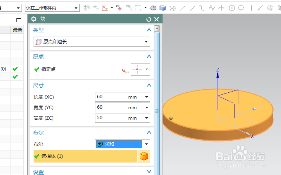Viewport: 281px width, 175px height.
Task: Click the point on curve snap icon
Action: 260,8
